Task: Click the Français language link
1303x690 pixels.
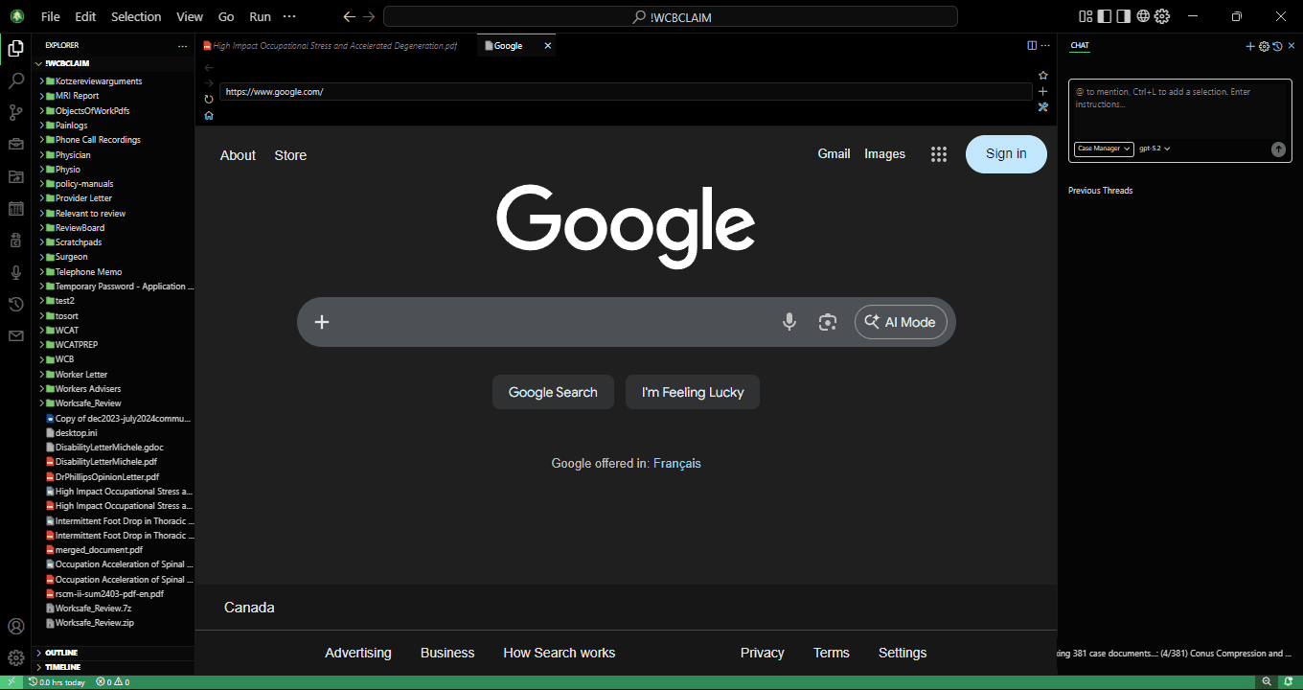Action: [677, 463]
